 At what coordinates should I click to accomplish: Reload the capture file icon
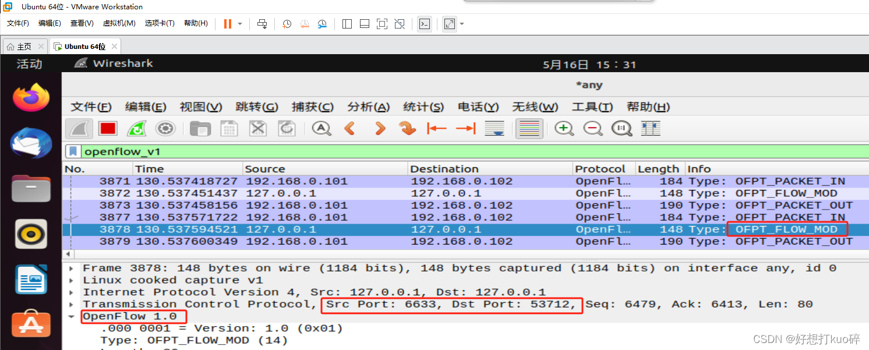click(x=287, y=128)
